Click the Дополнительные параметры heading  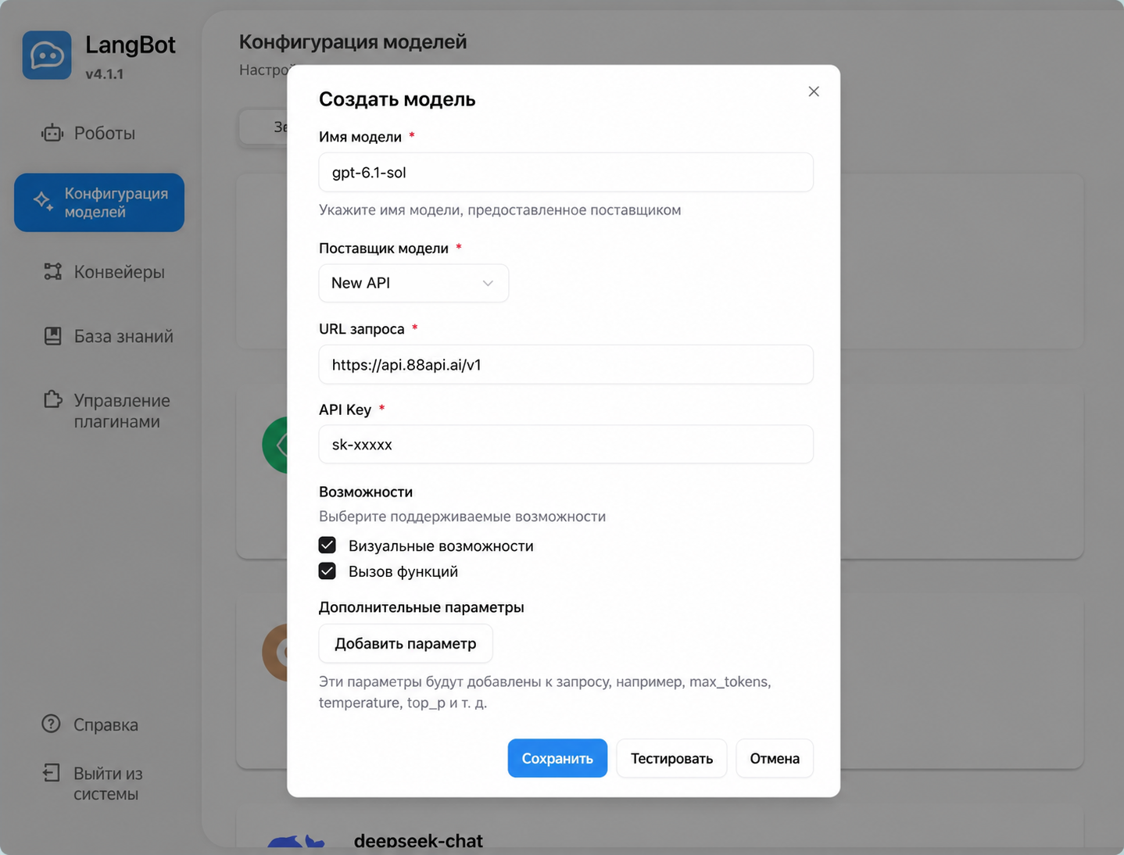tap(421, 607)
